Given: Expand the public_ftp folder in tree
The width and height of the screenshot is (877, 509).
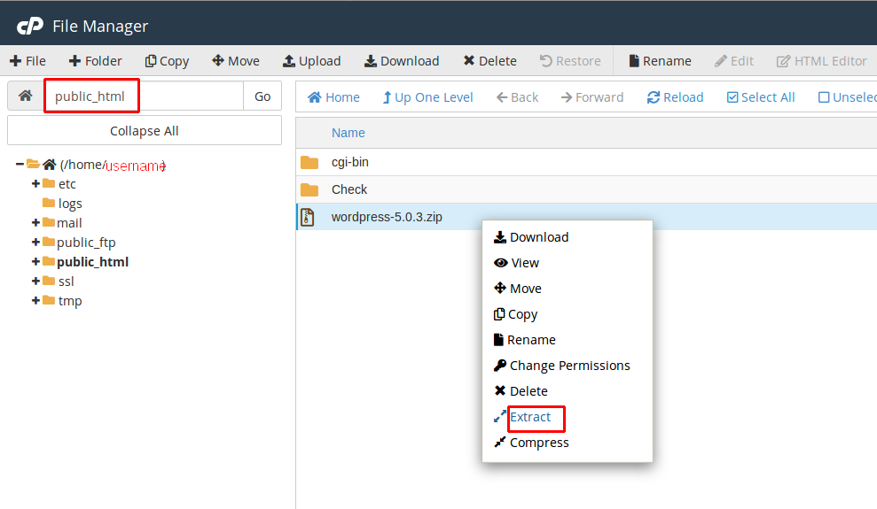Looking at the screenshot, I should click(35, 243).
